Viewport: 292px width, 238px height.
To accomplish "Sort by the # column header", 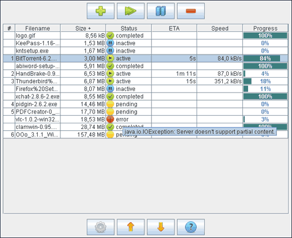I will coord(9,28).
